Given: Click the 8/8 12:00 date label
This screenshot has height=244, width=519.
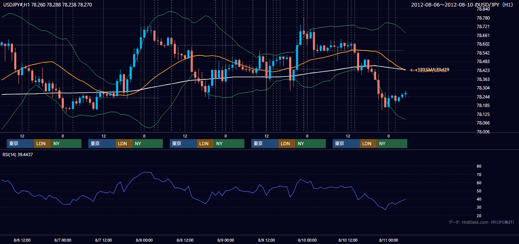Looking at the screenshot, I should pyautogui.click(x=185, y=240).
